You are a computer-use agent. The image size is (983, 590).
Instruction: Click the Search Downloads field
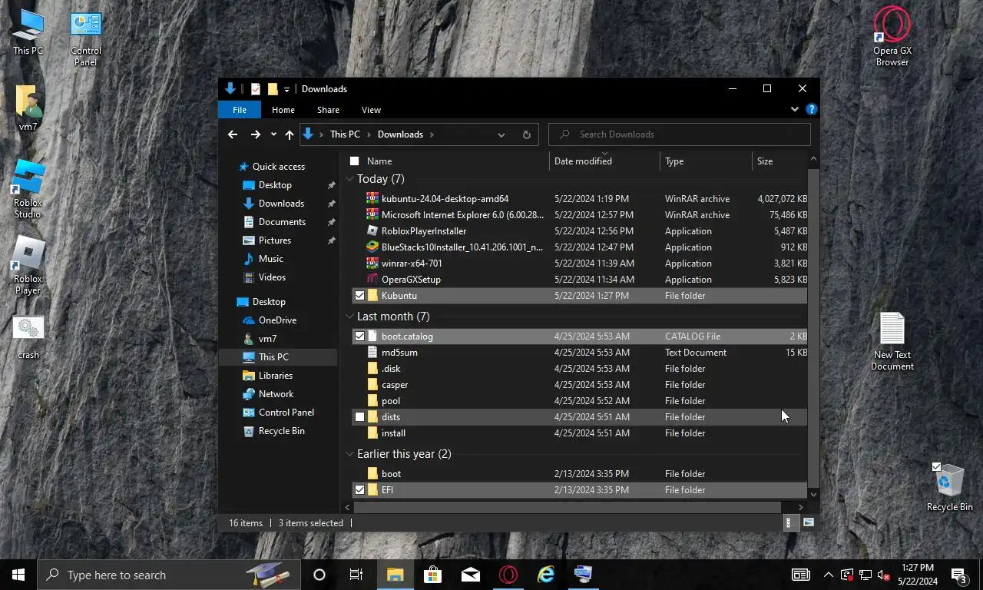coord(680,134)
